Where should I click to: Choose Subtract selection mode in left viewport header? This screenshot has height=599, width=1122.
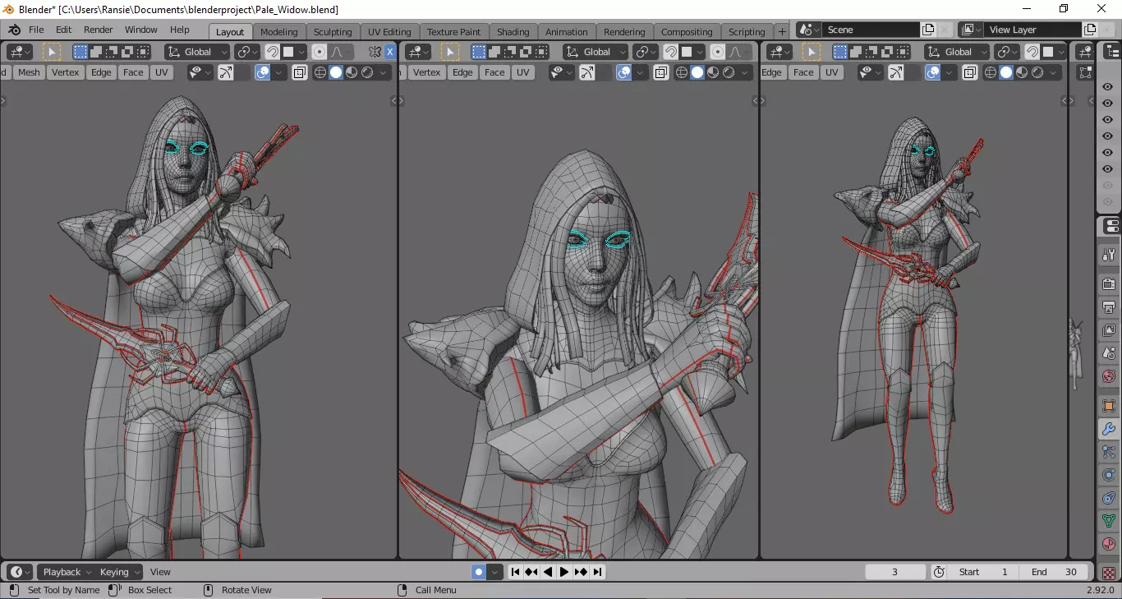112,52
